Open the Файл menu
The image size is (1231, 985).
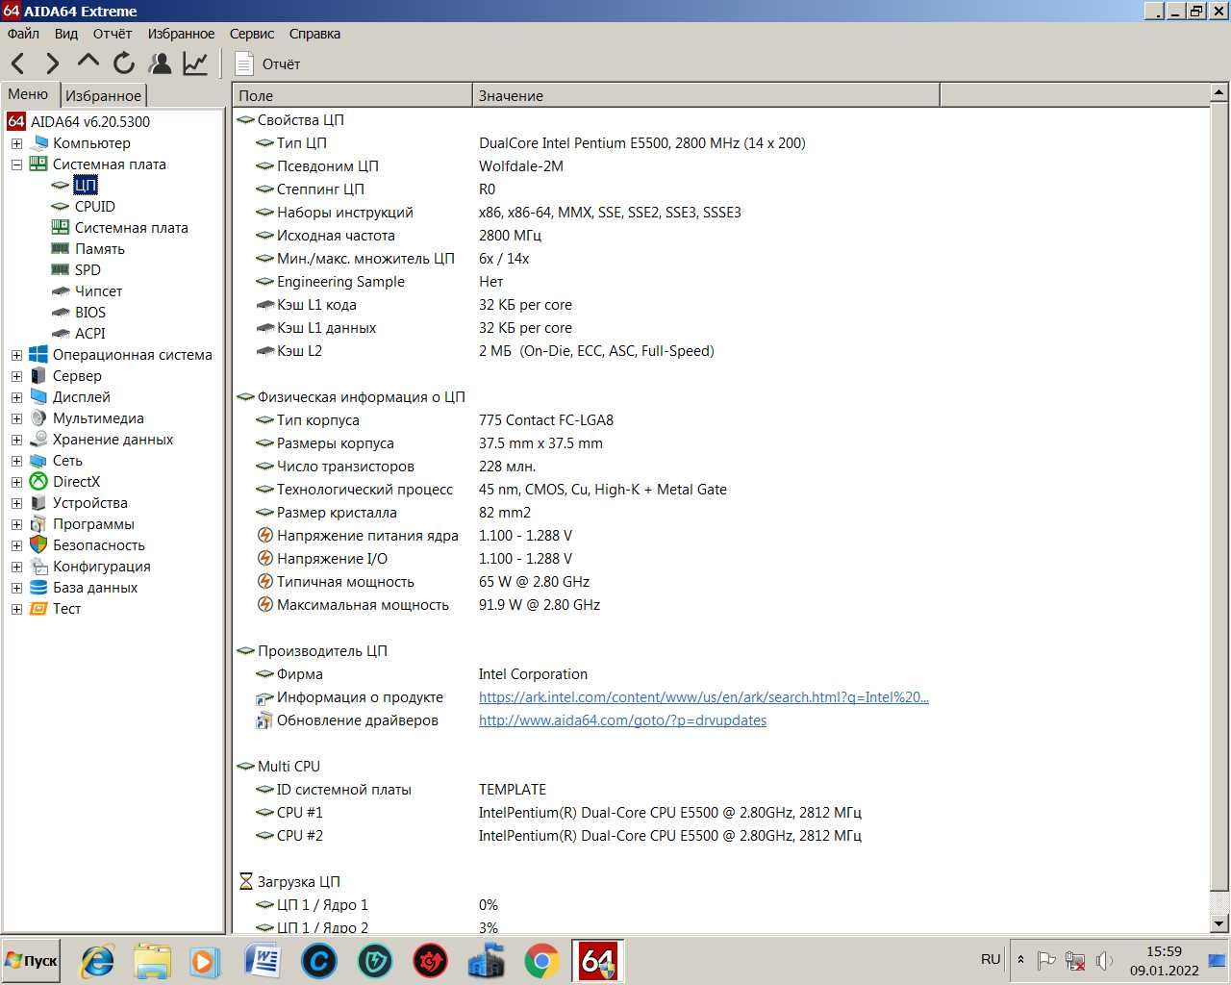[x=23, y=34]
